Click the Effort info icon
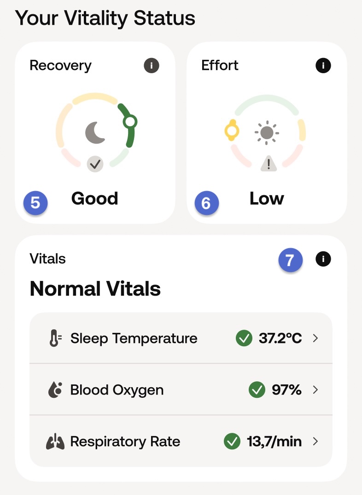 coord(323,66)
